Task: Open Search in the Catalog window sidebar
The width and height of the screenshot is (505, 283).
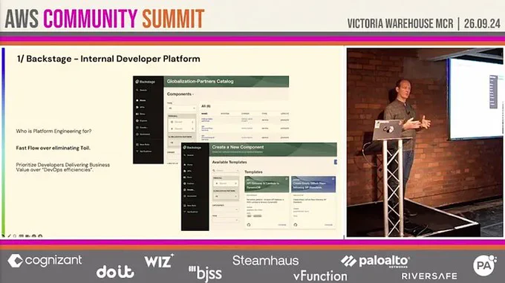Action: (141, 90)
